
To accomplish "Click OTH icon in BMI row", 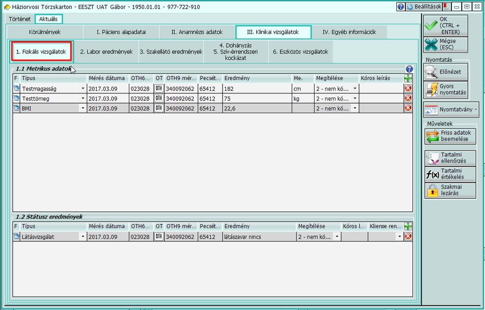I will (159, 108).
